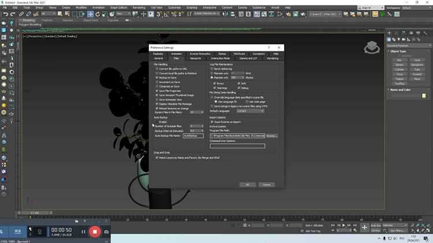Viewport: 433px width, 243px height.
Task: Collapse the Name and Color rollout
Action: (x=400, y=89)
